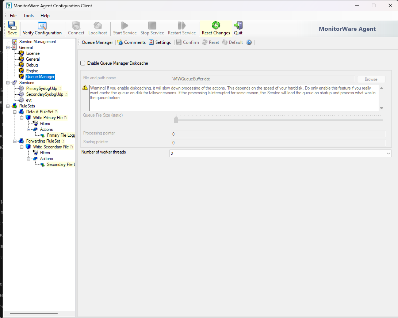Click the PrimarySyslogUdp gear icon

click(x=21, y=88)
